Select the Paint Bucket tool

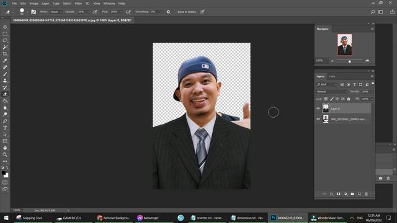pyautogui.click(x=5, y=101)
